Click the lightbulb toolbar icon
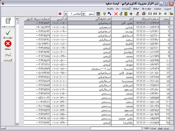Viewport: 175px width, 131px height. 105,14
